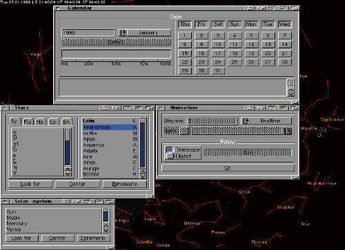Click Look for in Solar system window
Viewport: 345px width, 250px height.
click(x=22, y=238)
